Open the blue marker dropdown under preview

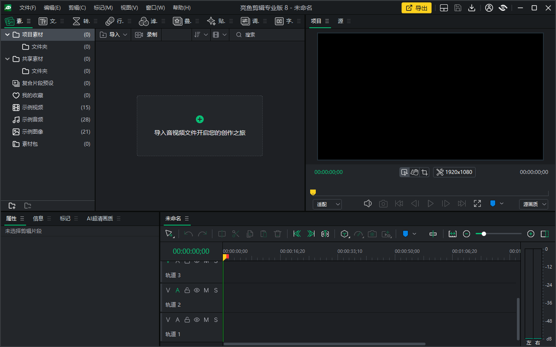pyautogui.click(x=502, y=203)
